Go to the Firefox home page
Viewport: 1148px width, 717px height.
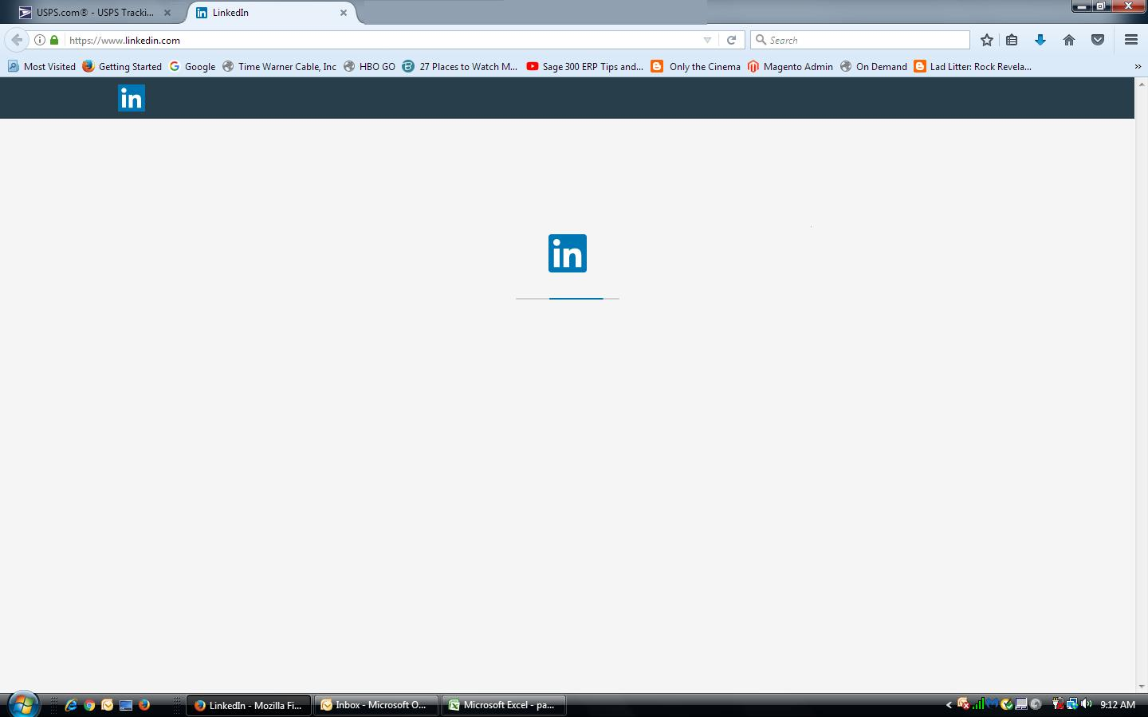tap(1069, 40)
